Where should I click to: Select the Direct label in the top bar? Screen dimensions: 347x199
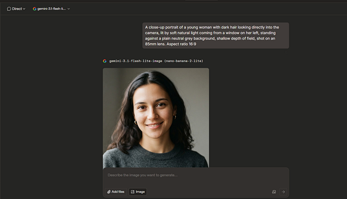[x=17, y=9]
